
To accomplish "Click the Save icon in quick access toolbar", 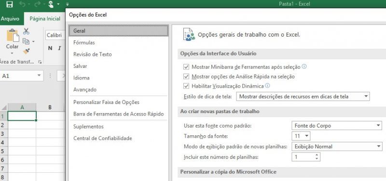I will tap(9, 4).
